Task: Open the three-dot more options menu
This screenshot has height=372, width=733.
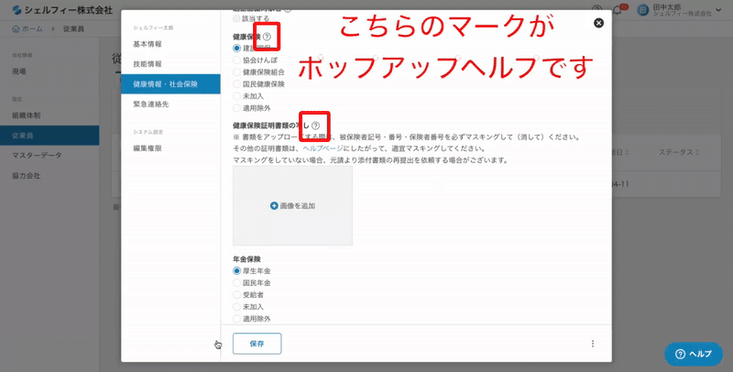Action: [593, 344]
